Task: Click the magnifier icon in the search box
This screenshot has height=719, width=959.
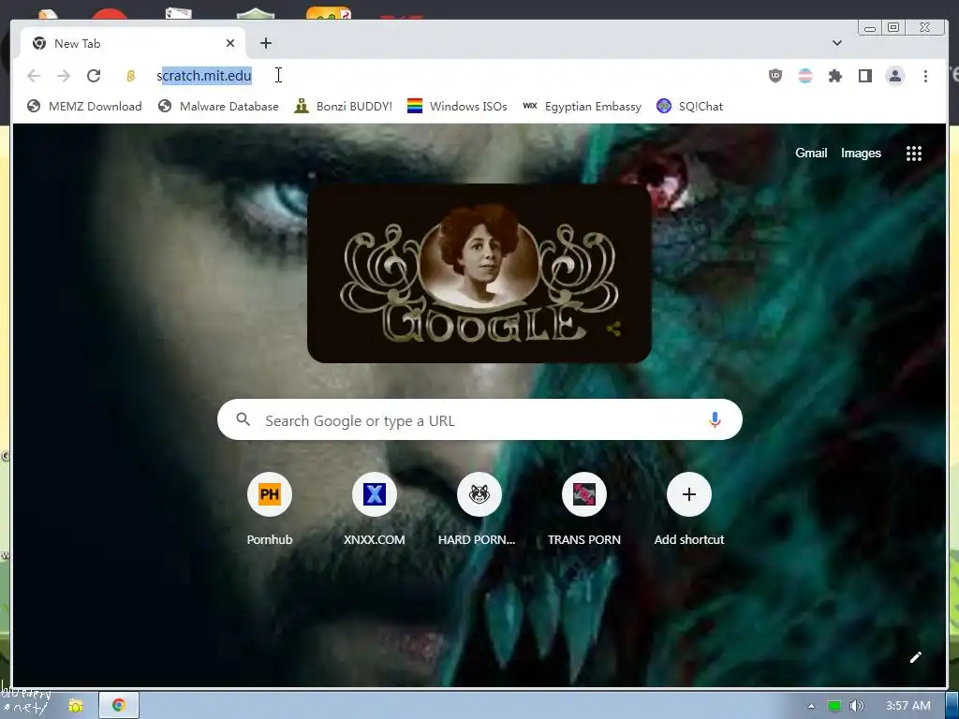Action: tap(243, 419)
